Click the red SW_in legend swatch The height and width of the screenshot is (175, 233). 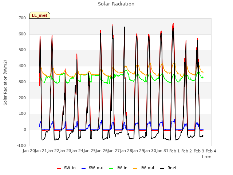coord(59,168)
